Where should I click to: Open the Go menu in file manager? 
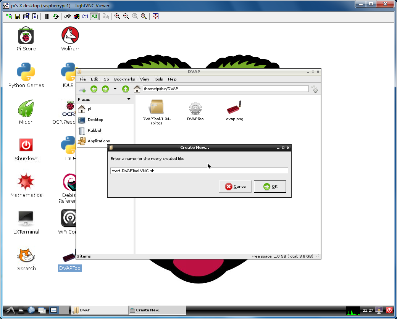click(106, 79)
